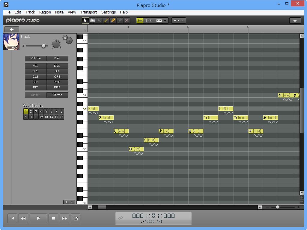Select the BRI parameter
The width and height of the screenshot is (307, 230).
[57, 71]
